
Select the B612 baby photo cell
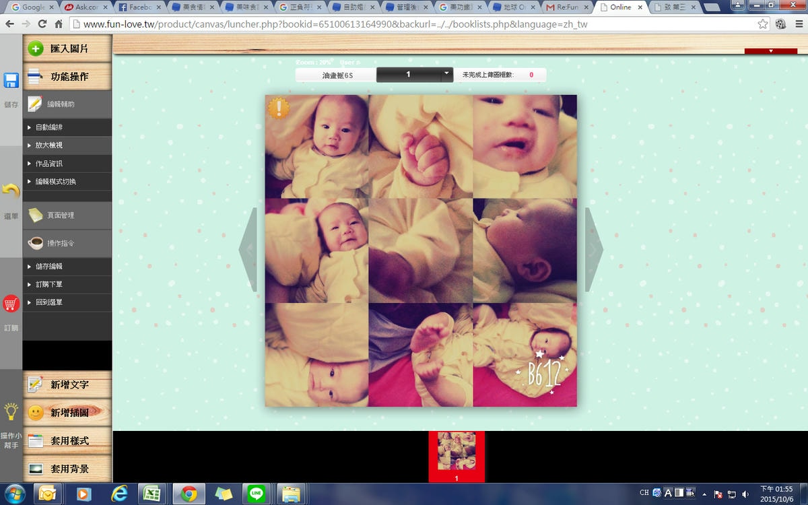tap(525, 354)
